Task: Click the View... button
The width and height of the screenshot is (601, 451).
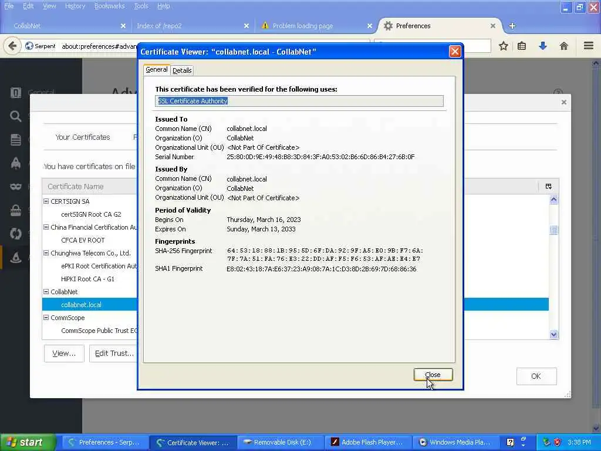Action: click(64, 353)
